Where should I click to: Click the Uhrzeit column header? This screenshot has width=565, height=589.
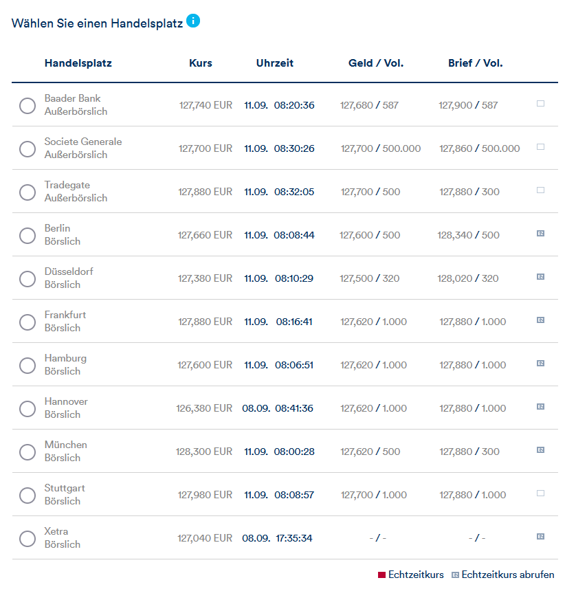pos(275,63)
